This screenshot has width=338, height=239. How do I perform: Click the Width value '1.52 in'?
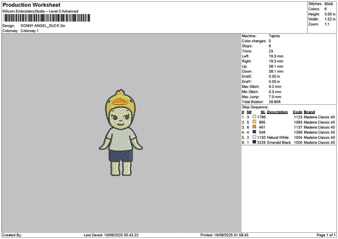[x=330, y=19]
